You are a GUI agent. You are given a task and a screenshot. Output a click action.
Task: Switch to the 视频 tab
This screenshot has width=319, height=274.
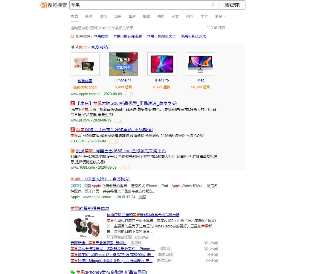[x=146, y=16]
